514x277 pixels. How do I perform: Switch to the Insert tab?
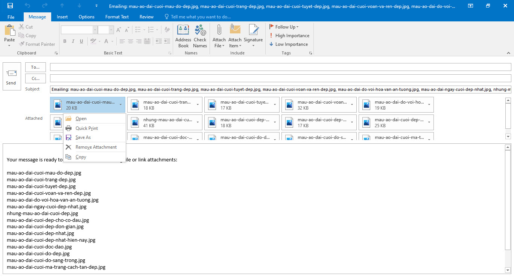point(62,17)
